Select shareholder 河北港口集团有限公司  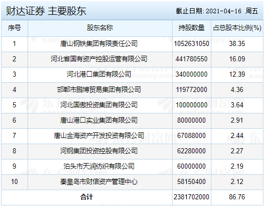(x=99, y=74)
